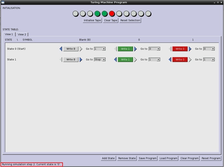Select left-move arrow for State 0 Blank

[61, 49]
